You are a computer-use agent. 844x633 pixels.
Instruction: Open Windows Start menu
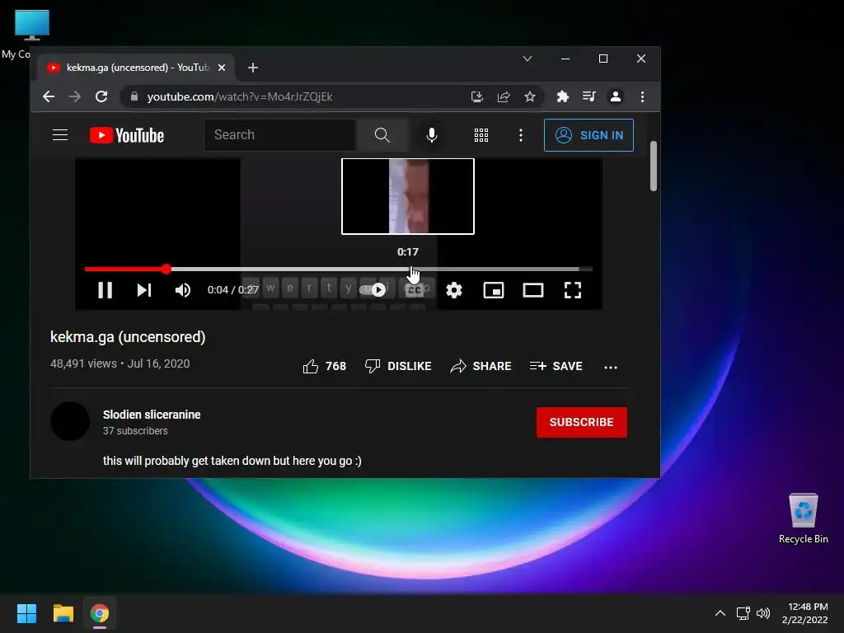click(x=26, y=613)
